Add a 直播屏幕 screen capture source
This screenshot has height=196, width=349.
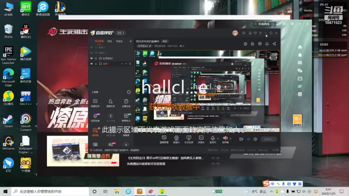coord(164,139)
